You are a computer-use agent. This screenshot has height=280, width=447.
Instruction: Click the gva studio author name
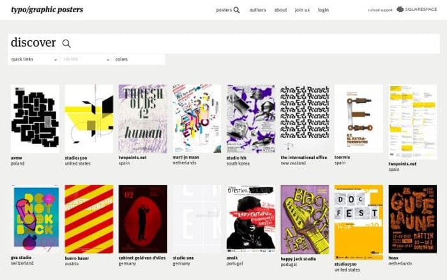21,258
